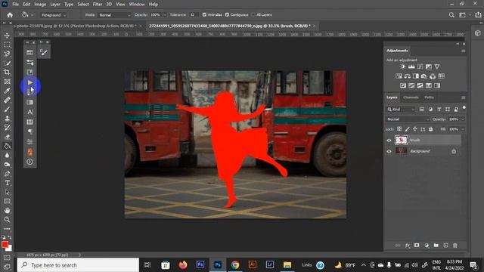Add layer style fx icon
Viewport: 484px width, 272px height.
pyautogui.click(x=408, y=246)
